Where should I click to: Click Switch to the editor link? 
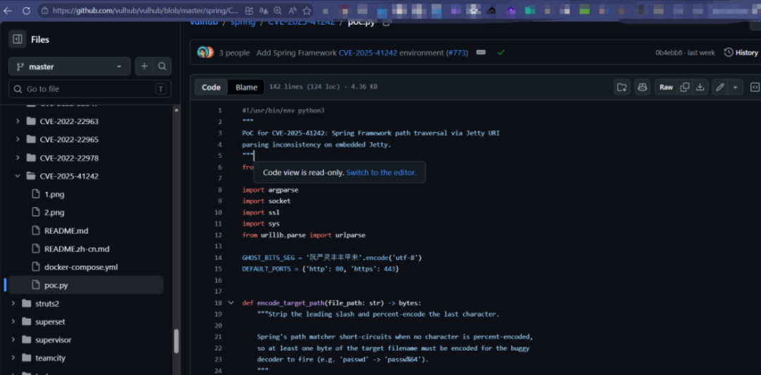pyautogui.click(x=381, y=173)
